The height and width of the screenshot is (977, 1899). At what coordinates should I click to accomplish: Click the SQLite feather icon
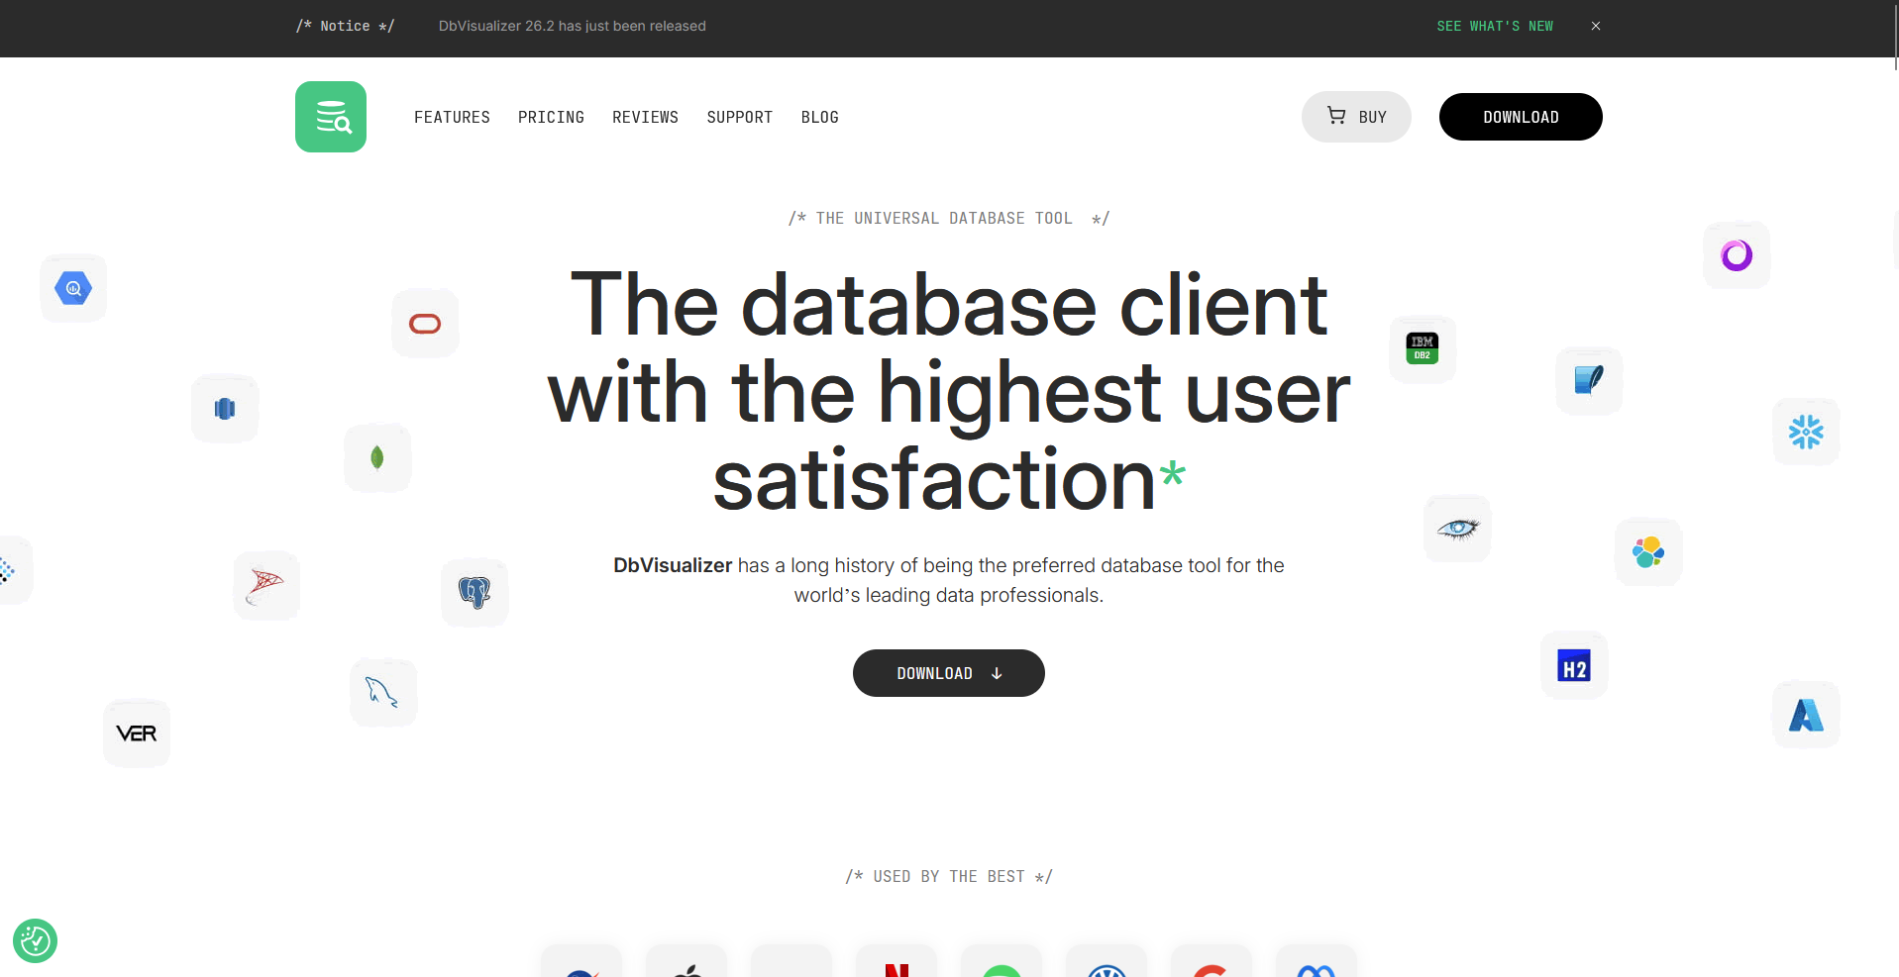1589,381
